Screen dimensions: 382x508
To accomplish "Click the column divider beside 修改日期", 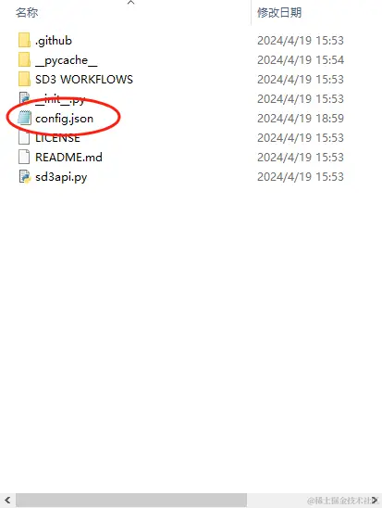I will (x=251, y=12).
